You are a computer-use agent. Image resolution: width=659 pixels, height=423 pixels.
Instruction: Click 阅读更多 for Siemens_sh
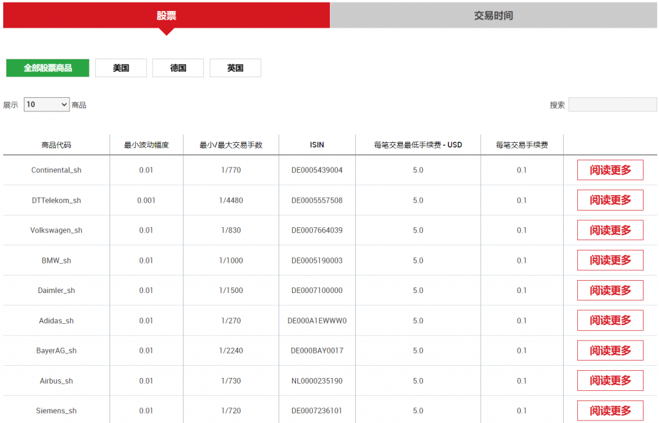610,410
